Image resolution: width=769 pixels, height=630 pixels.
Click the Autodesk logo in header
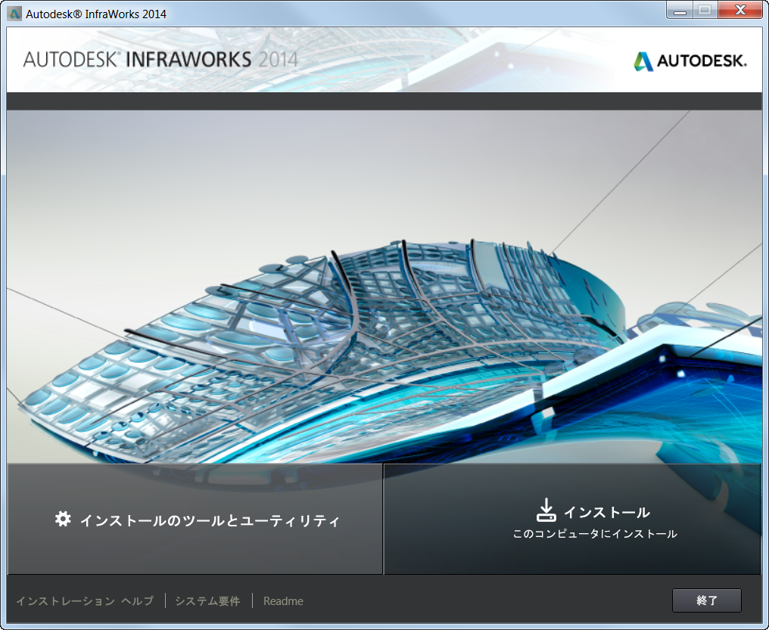coord(690,61)
